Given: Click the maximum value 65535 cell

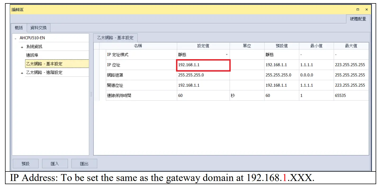Looking at the screenshot, I should pos(351,96).
